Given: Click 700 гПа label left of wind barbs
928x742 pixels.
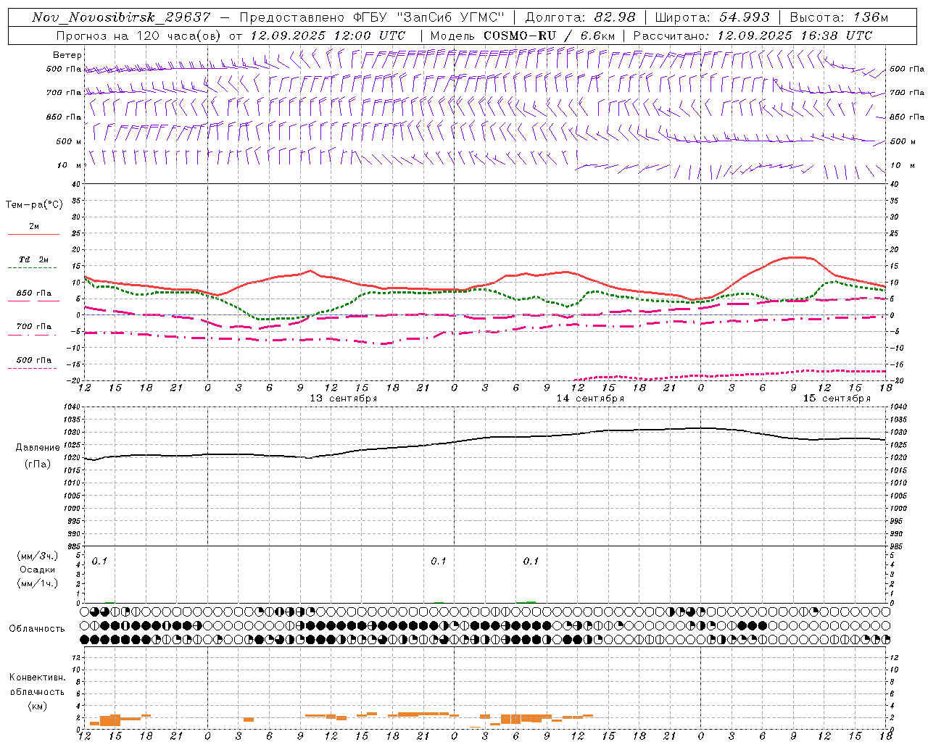Looking at the screenshot, I should 64,93.
